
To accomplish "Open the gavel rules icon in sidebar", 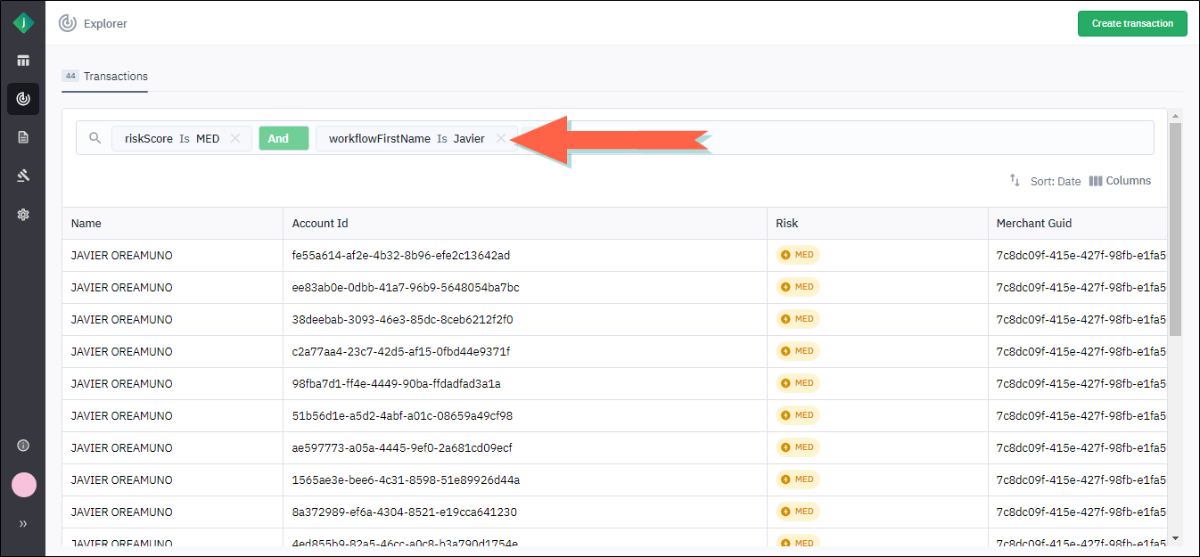I will (23, 176).
